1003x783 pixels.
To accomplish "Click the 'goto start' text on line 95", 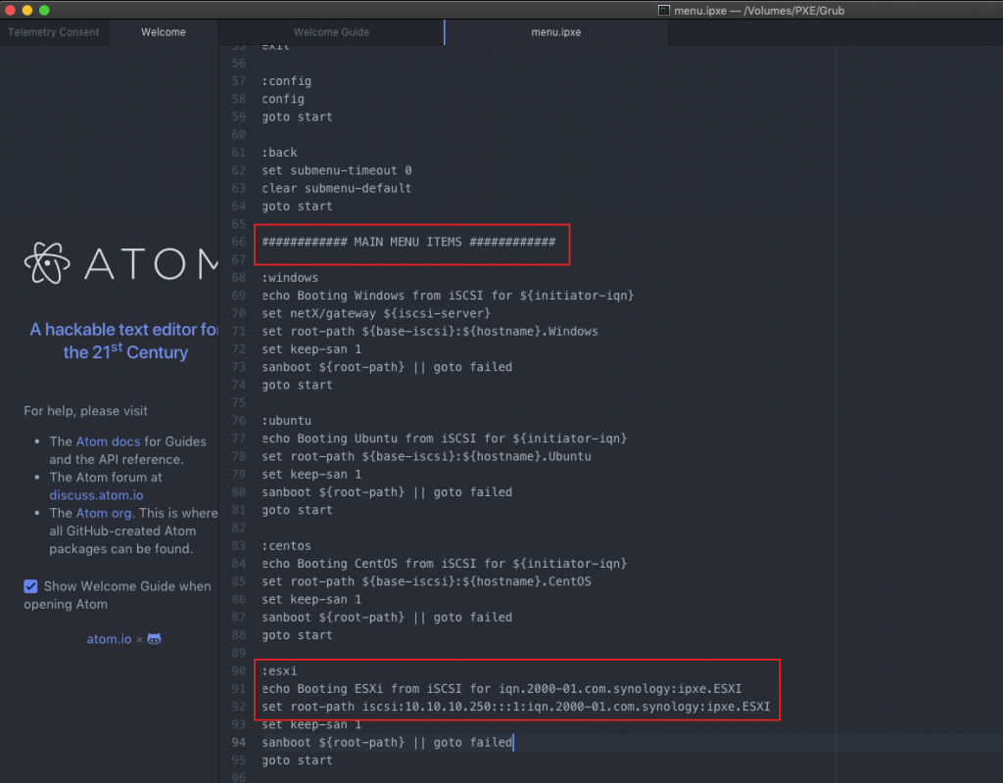I will [298, 760].
